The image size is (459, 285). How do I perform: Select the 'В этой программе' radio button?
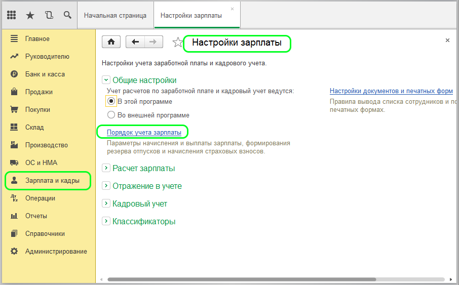111,101
